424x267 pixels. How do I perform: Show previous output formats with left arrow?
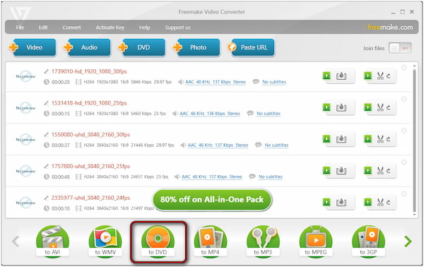click(x=16, y=242)
